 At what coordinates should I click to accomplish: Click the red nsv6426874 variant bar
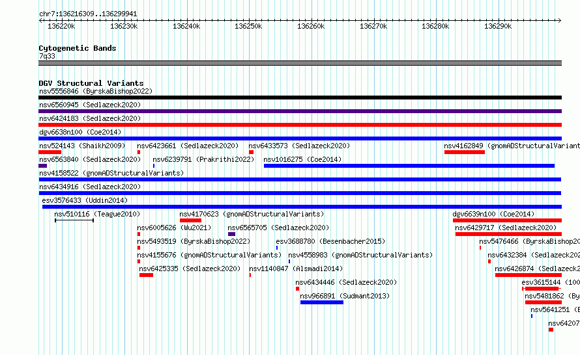[529, 275]
